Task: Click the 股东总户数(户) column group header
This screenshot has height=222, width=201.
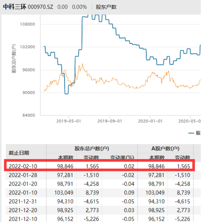Action: [92, 149]
